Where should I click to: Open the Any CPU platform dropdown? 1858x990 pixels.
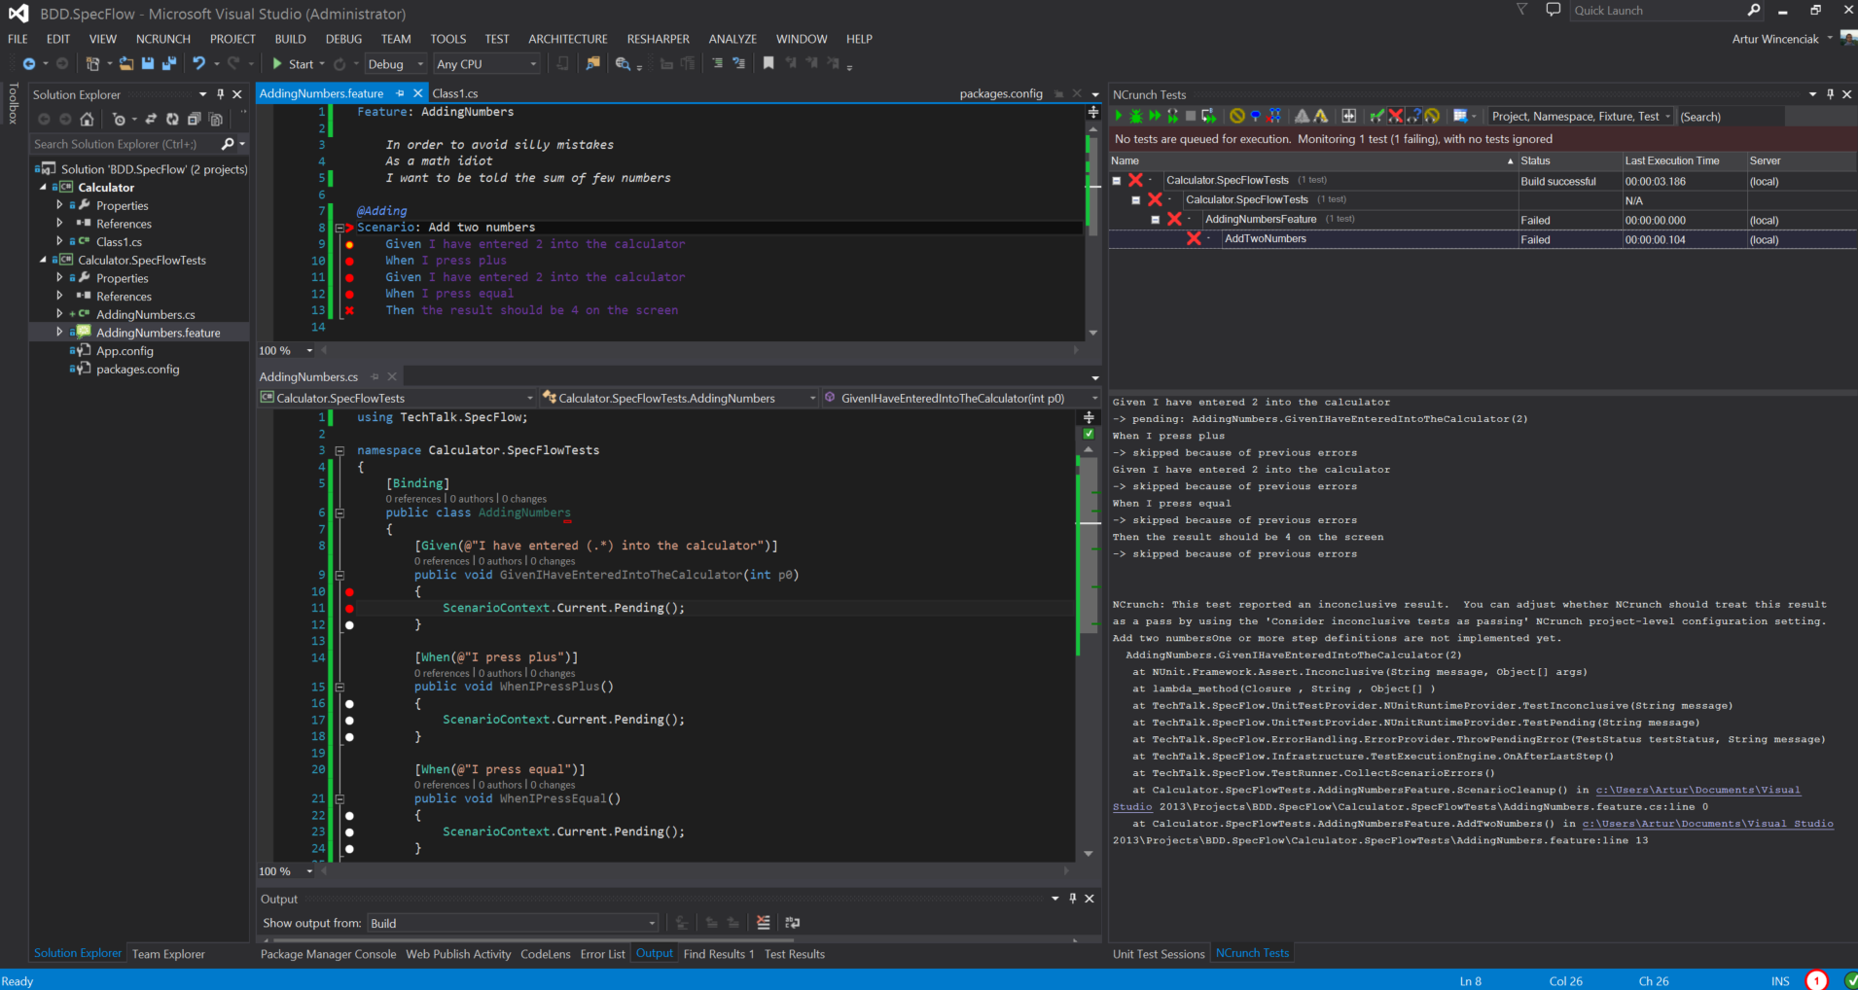pos(486,64)
